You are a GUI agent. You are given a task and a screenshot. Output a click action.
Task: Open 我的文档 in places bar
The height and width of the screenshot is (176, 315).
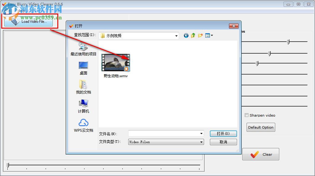tap(83, 87)
